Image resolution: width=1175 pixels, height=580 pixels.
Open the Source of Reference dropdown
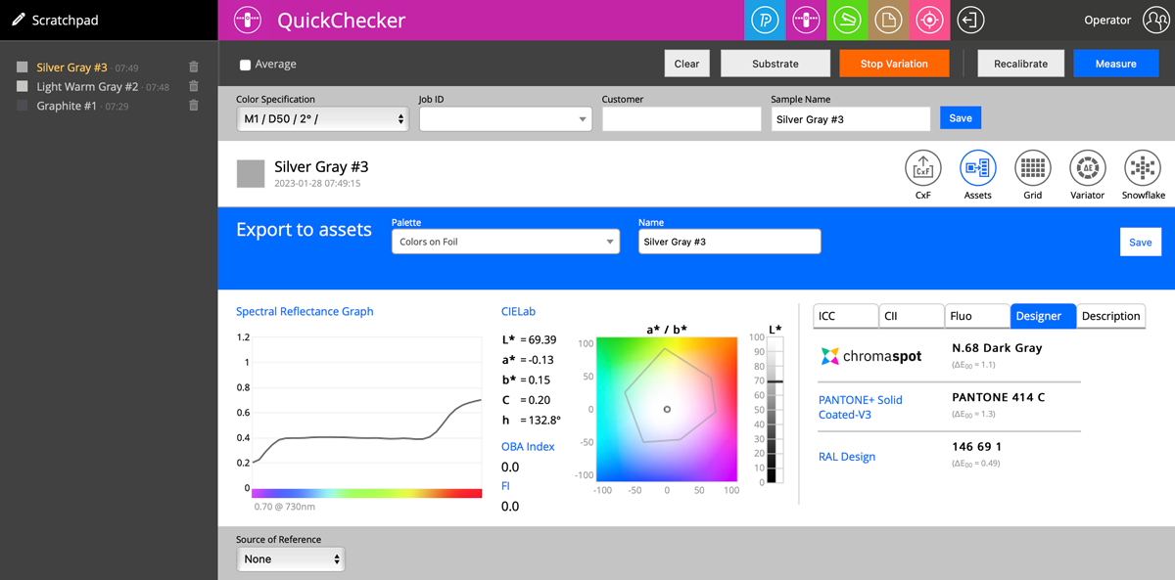290,558
